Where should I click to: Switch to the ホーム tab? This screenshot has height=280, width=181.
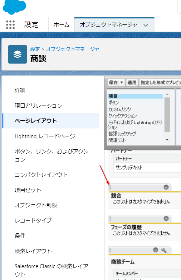coord(62,25)
